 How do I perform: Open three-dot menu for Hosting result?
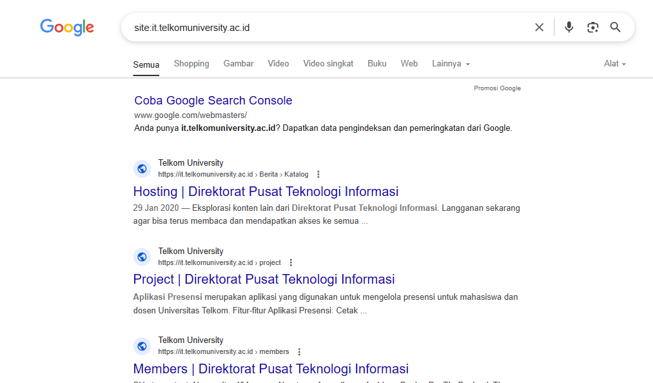[x=318, y=174]
